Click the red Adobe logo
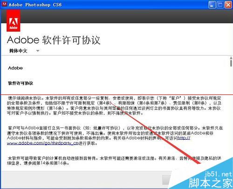233x189 pixels. coord(14,20)
